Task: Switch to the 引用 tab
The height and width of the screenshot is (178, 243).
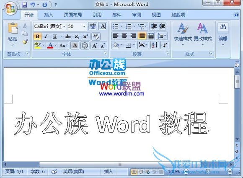Action: pyautogui.click(x=97, y=15)
